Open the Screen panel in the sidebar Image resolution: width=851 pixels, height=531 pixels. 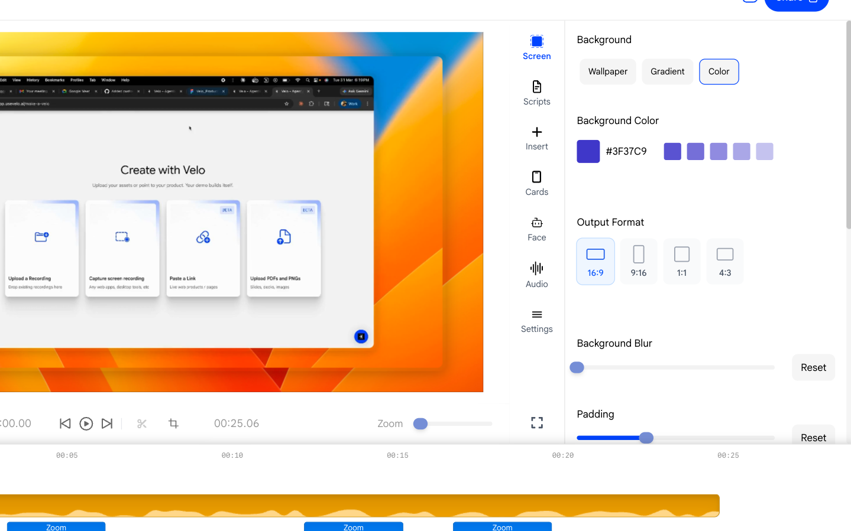point(536,48)
